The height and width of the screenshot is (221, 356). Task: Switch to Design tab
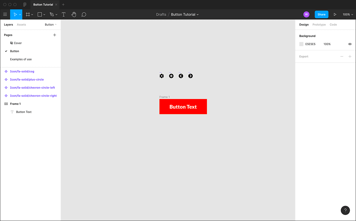pos(304,25)
